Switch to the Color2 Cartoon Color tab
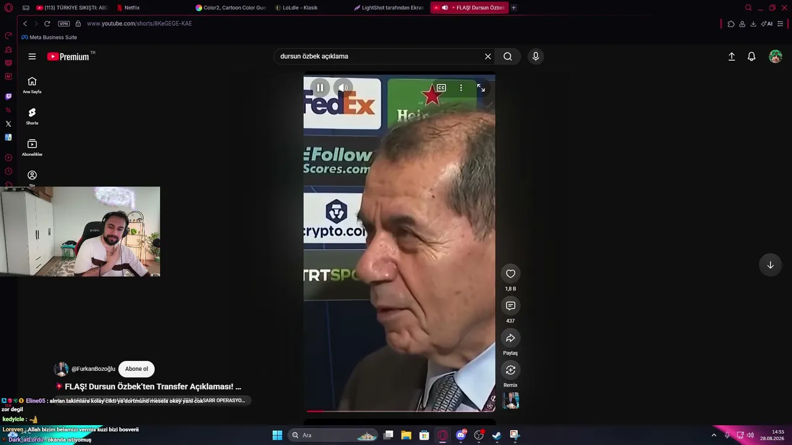 tap(230, 7)
